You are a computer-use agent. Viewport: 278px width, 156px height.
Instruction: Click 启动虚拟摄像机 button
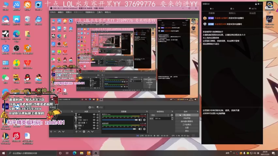point(187,121)
